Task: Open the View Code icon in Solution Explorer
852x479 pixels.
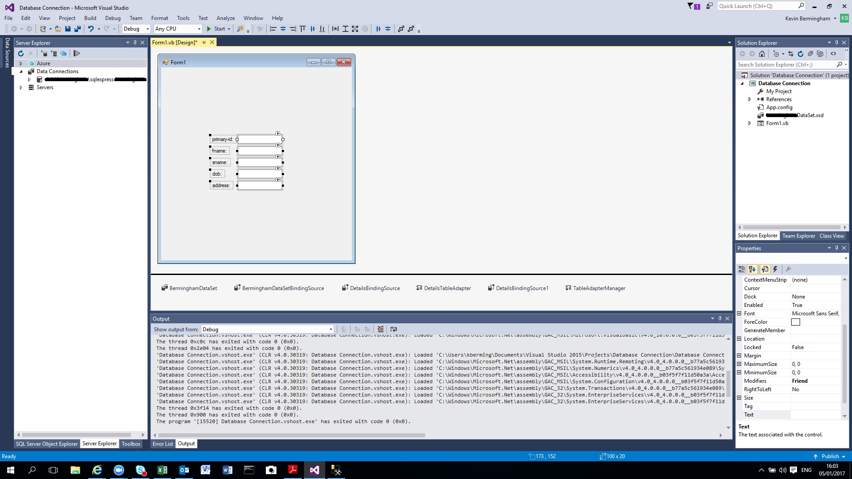Action: [x=834, y=54]
